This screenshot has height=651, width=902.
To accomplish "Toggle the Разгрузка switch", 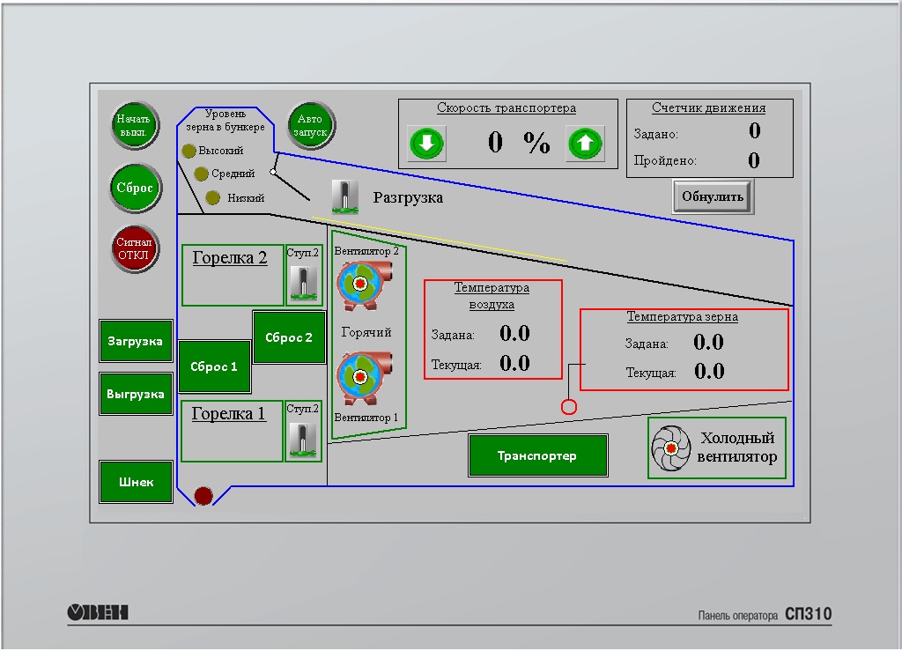I will click(344, 197).
